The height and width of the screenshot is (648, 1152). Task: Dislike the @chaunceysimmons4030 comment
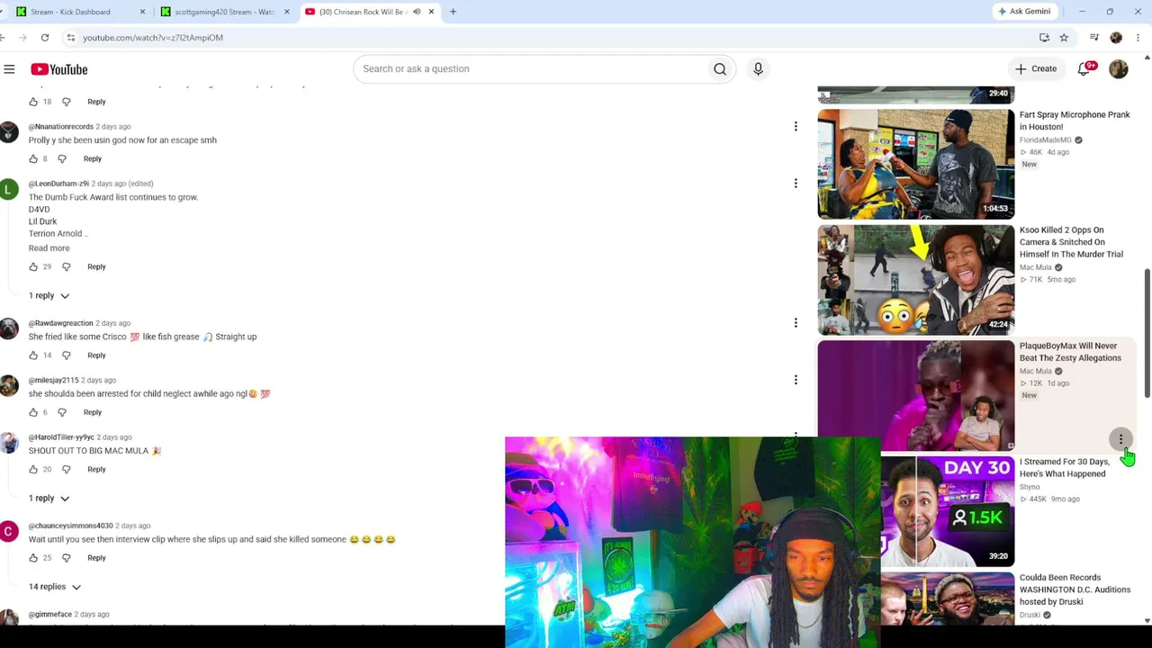[x=66, y=558]
